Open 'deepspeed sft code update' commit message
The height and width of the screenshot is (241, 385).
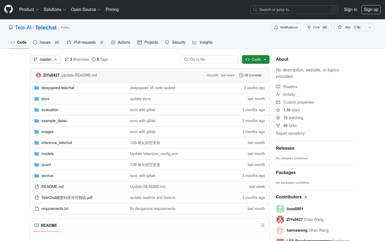[x=153, y=88]
